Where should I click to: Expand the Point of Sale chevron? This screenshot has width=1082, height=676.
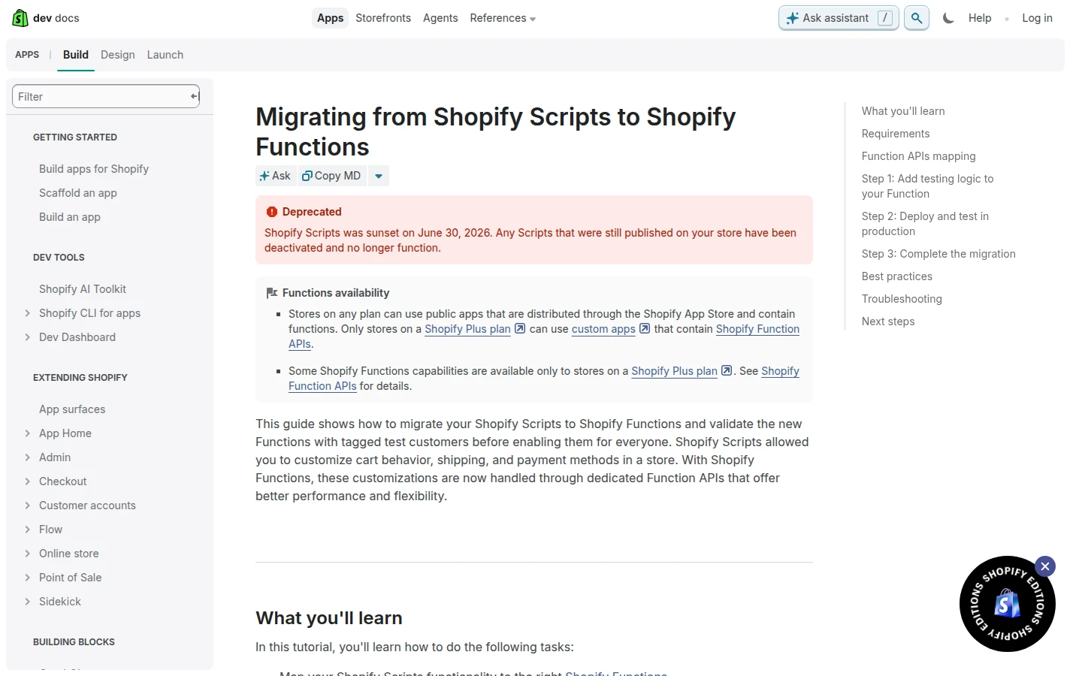click(x=28, y=578)
